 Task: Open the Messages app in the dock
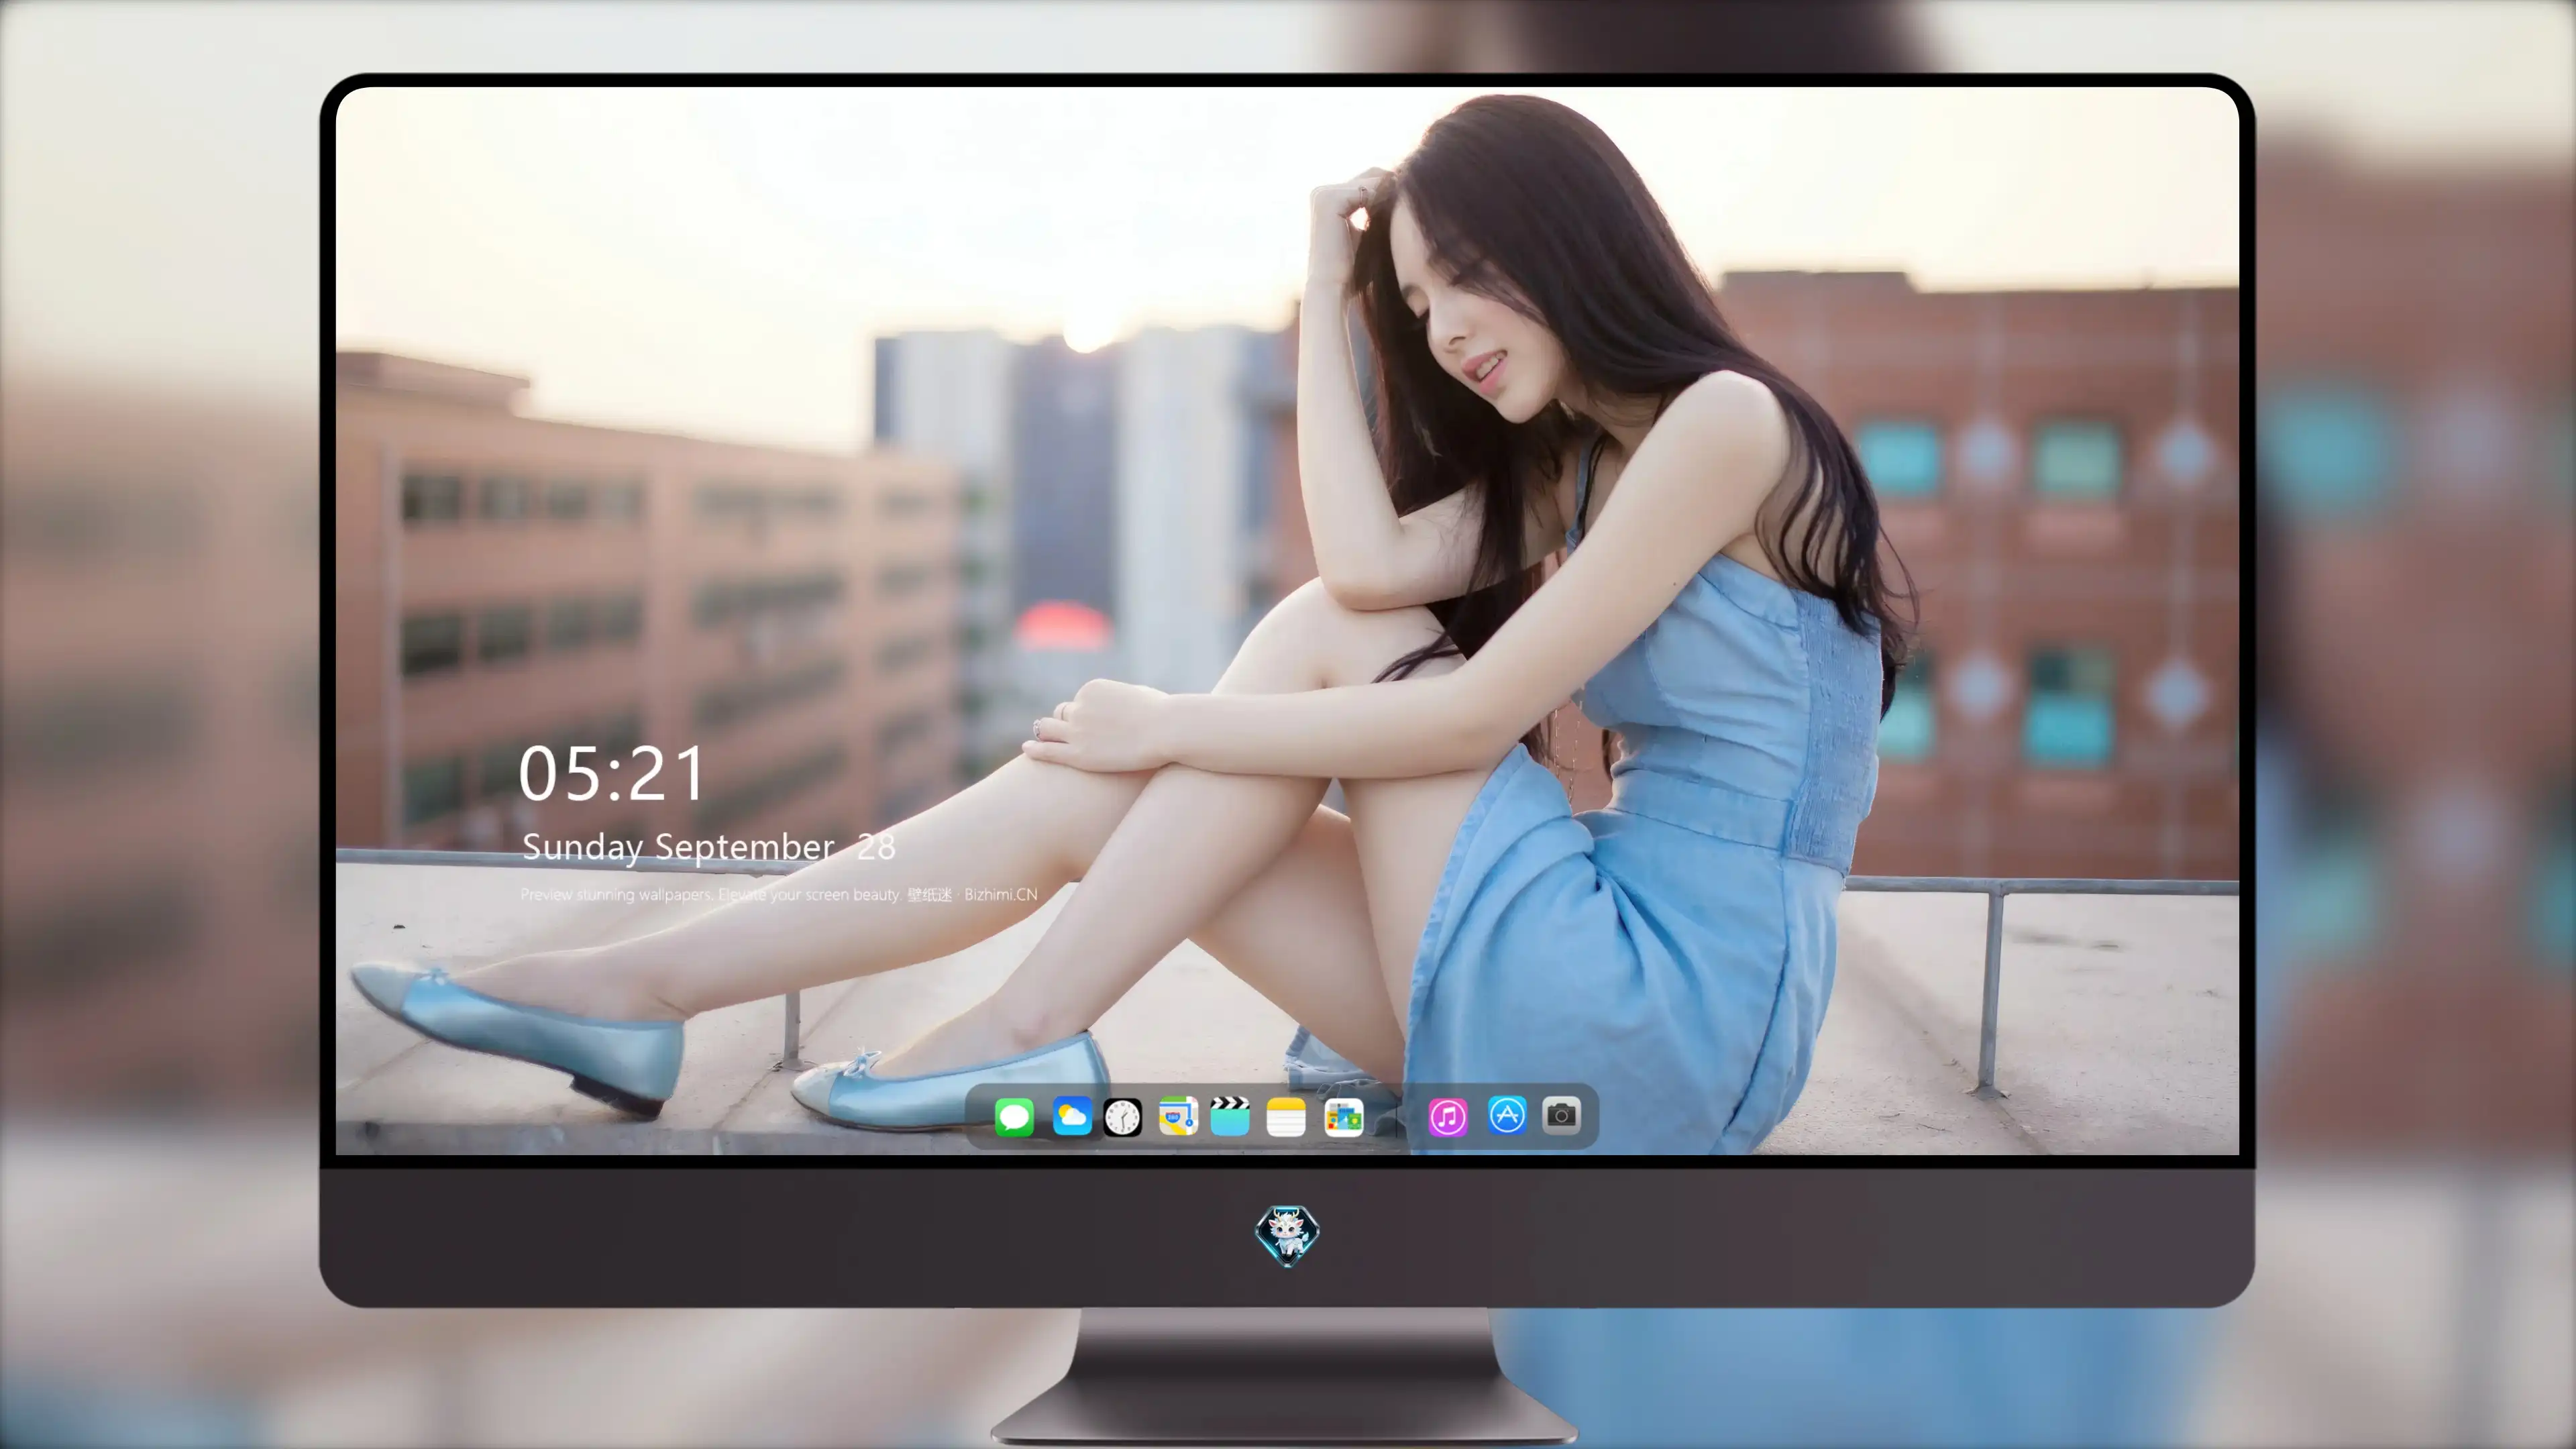coord(1014,1116)
